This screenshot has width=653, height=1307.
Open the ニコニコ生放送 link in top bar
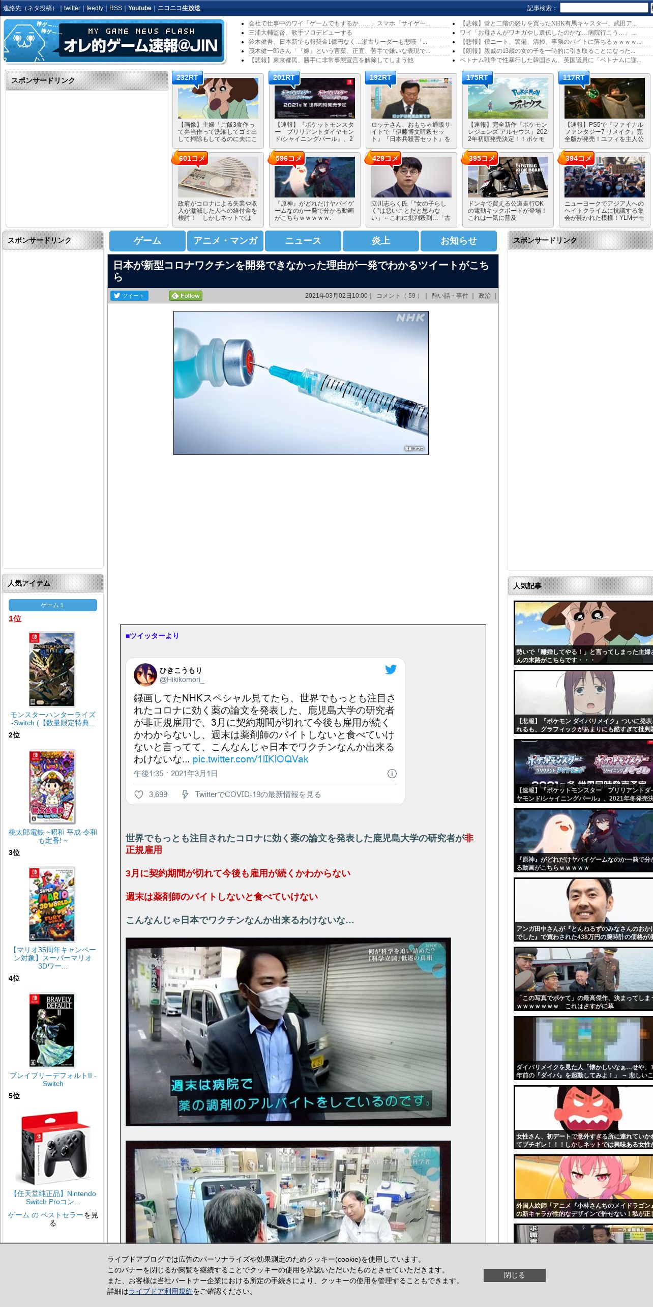(x=179, y=8)
